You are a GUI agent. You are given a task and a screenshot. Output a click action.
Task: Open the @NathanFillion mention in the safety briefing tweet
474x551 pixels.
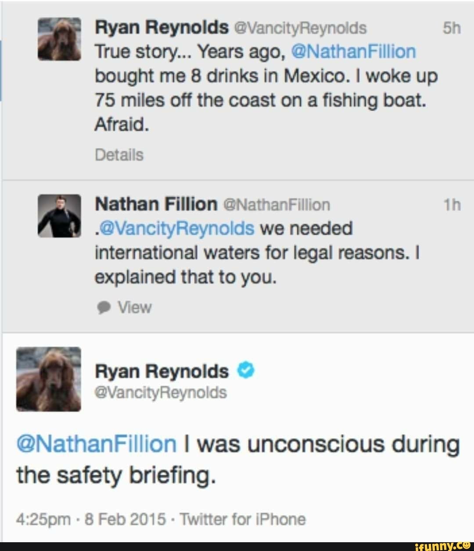[x=96, y=444]
